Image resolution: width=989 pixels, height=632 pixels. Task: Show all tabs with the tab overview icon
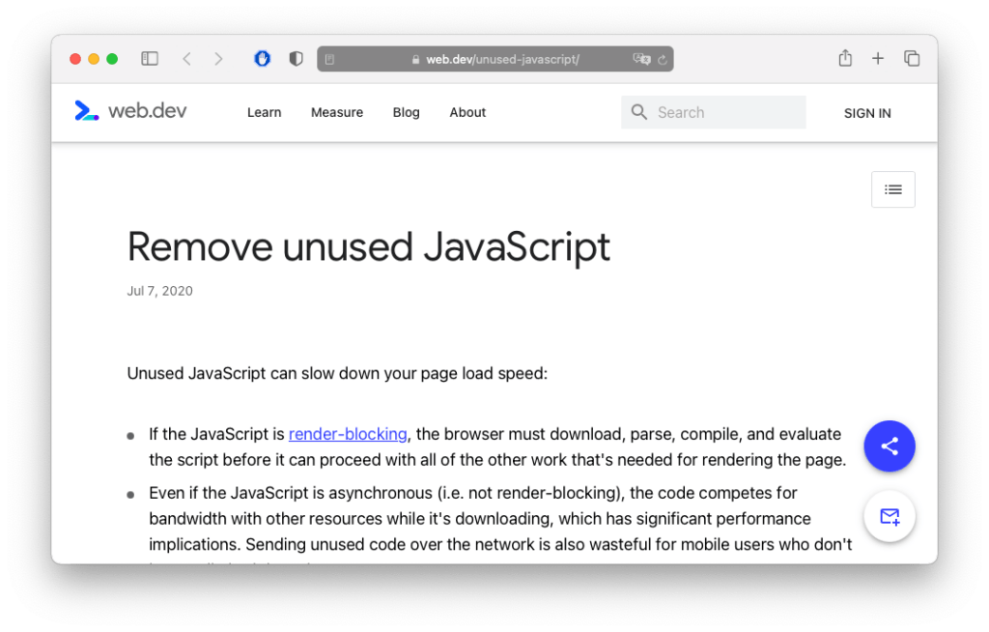tap(912, 58)
